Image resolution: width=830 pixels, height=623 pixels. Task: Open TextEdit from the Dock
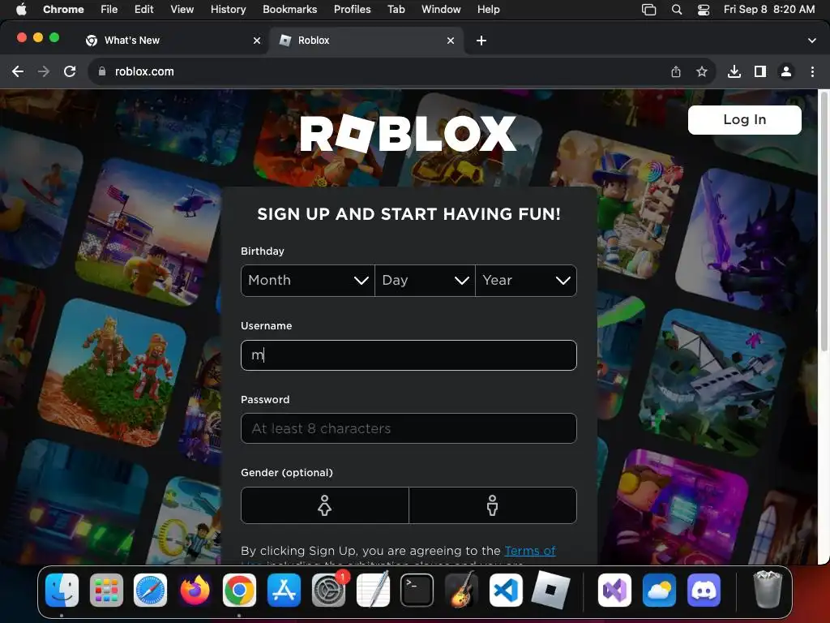(373, 591)
